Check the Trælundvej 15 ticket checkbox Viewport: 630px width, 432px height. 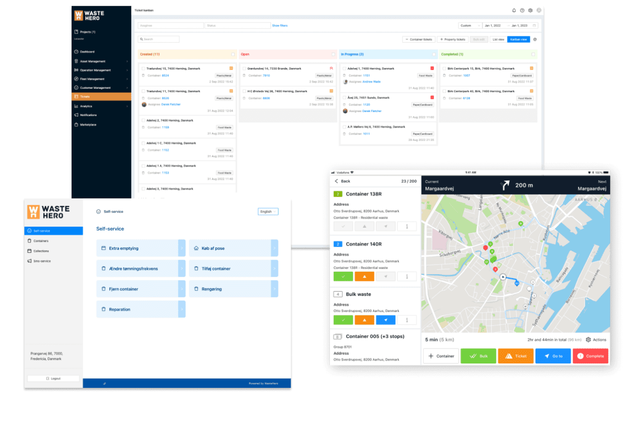tap(144, 68)
